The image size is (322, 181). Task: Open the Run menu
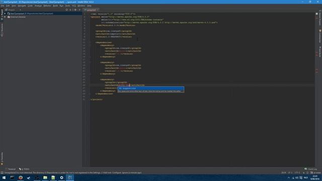pos(61,6)
